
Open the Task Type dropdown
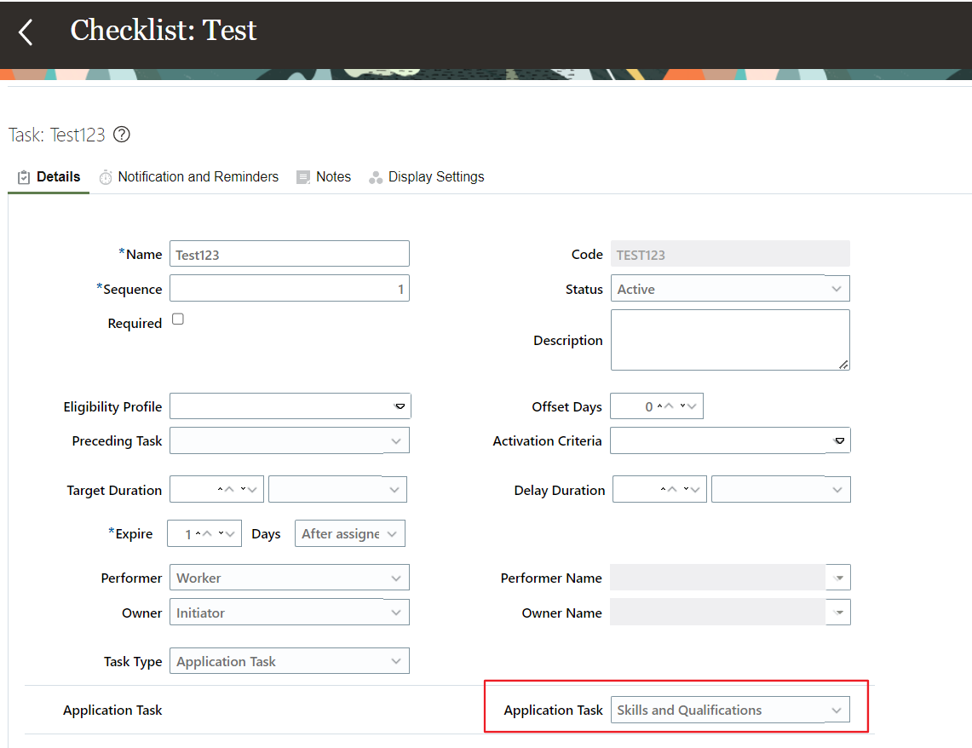coord(290,661)
